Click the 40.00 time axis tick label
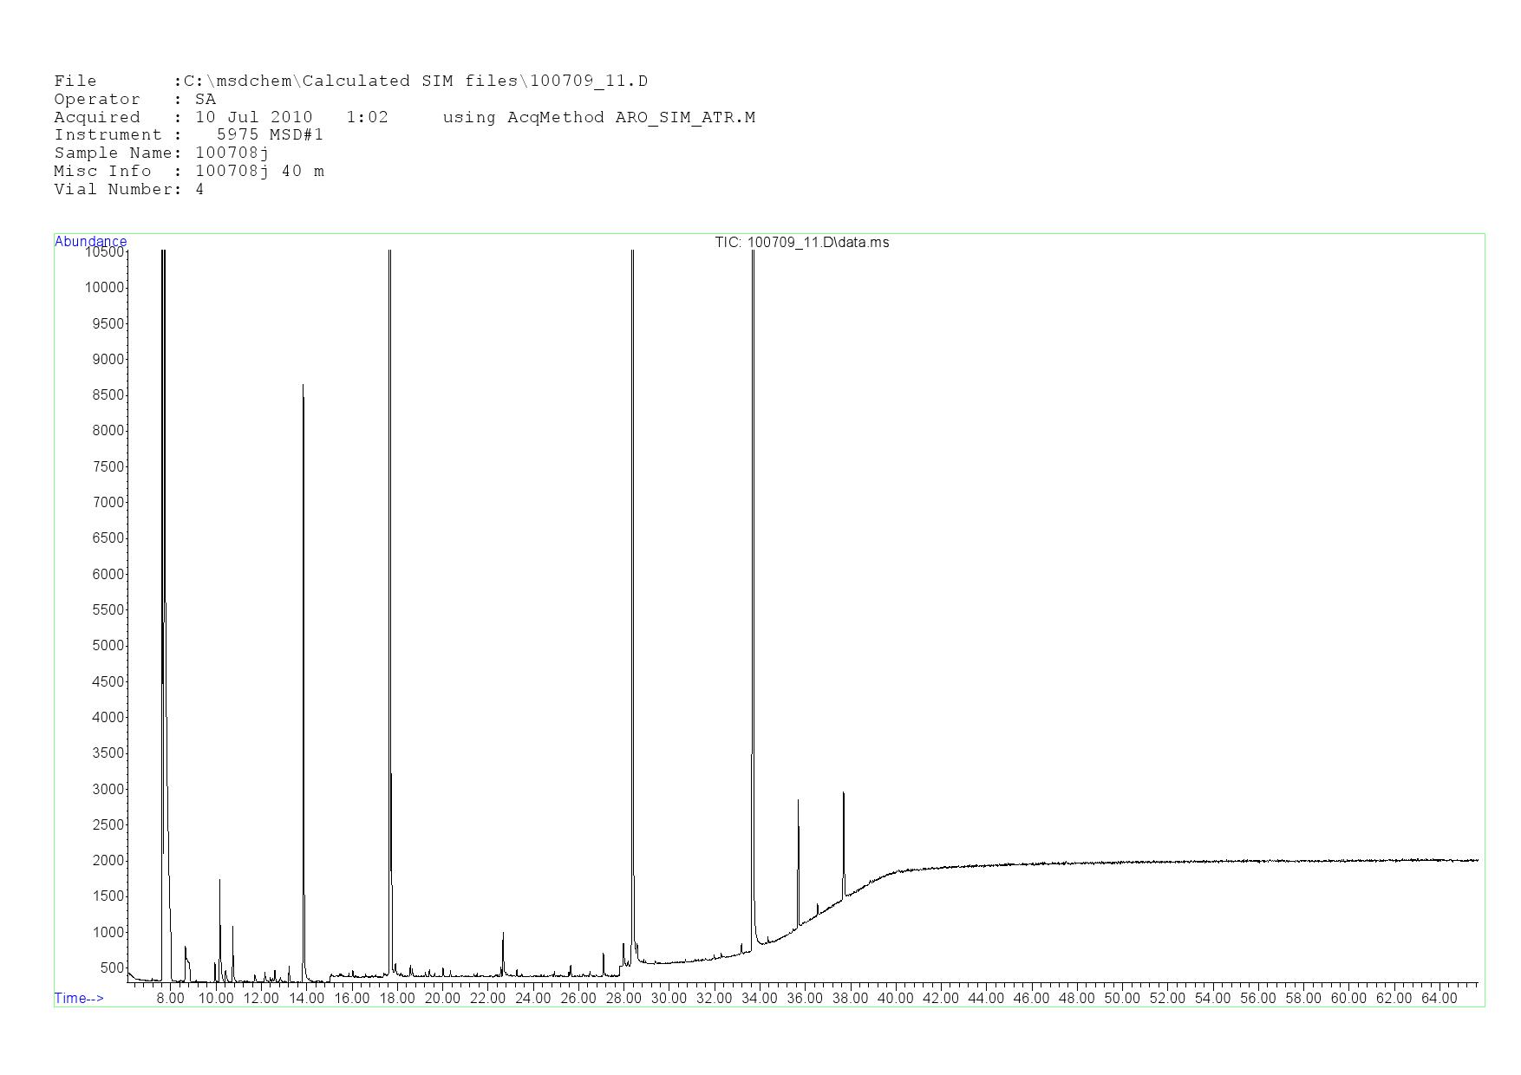This screenshot has height=1075, width=1521. (895, 998)
